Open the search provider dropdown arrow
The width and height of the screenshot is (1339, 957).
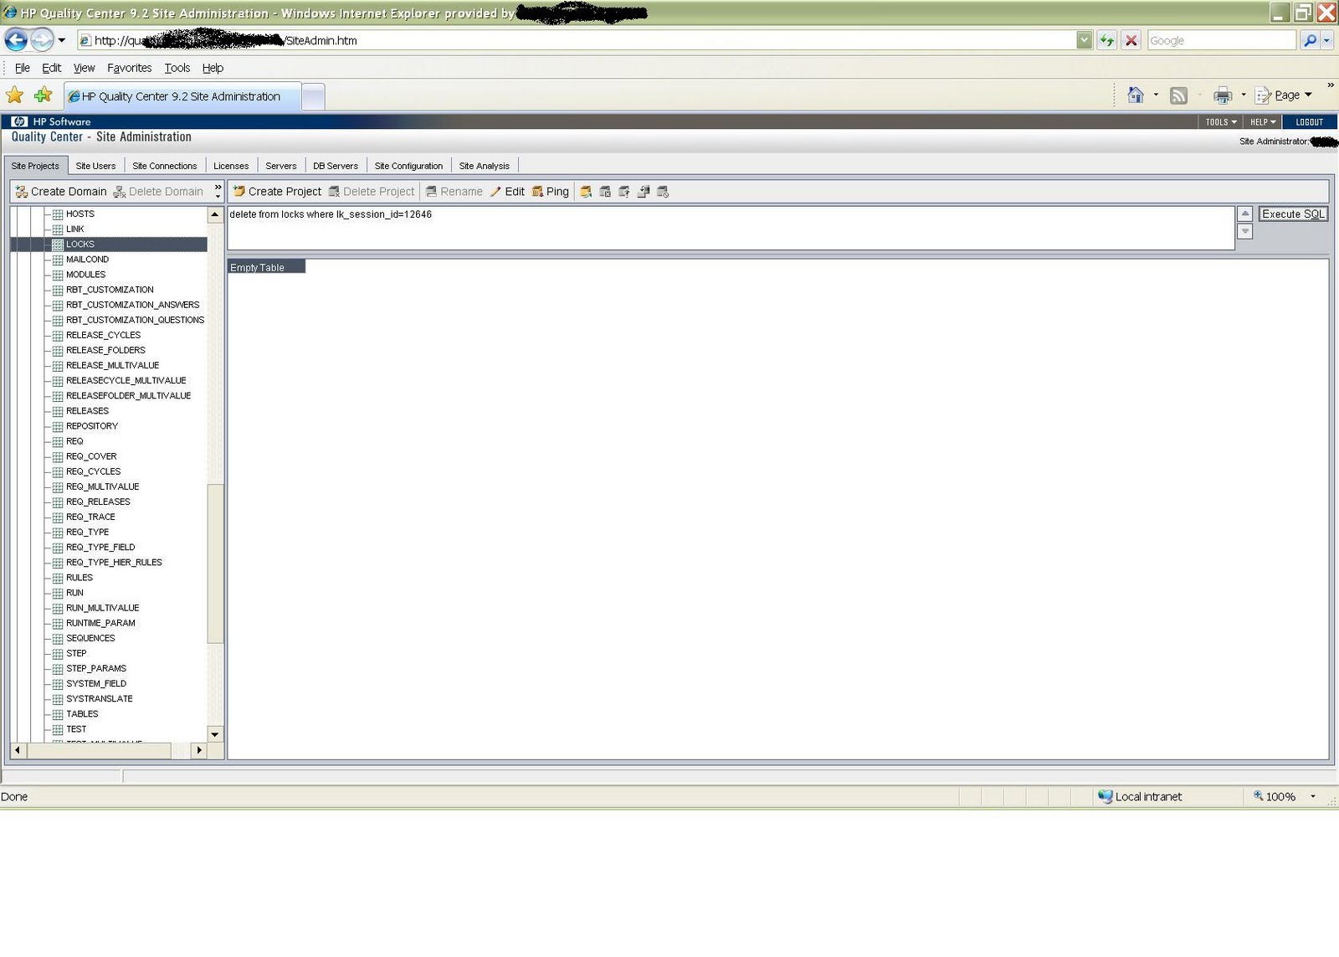point(1327,40)
